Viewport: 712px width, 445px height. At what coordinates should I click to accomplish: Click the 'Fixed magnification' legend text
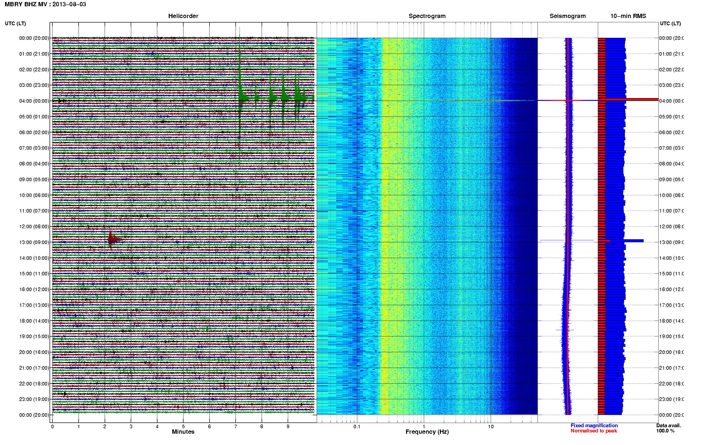pyautogui.click(x=594, y=425)
